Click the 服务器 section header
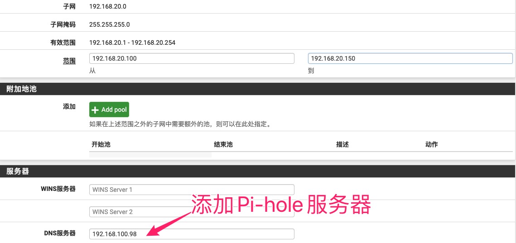Screen dimensions: 516x243 [18, 172]
